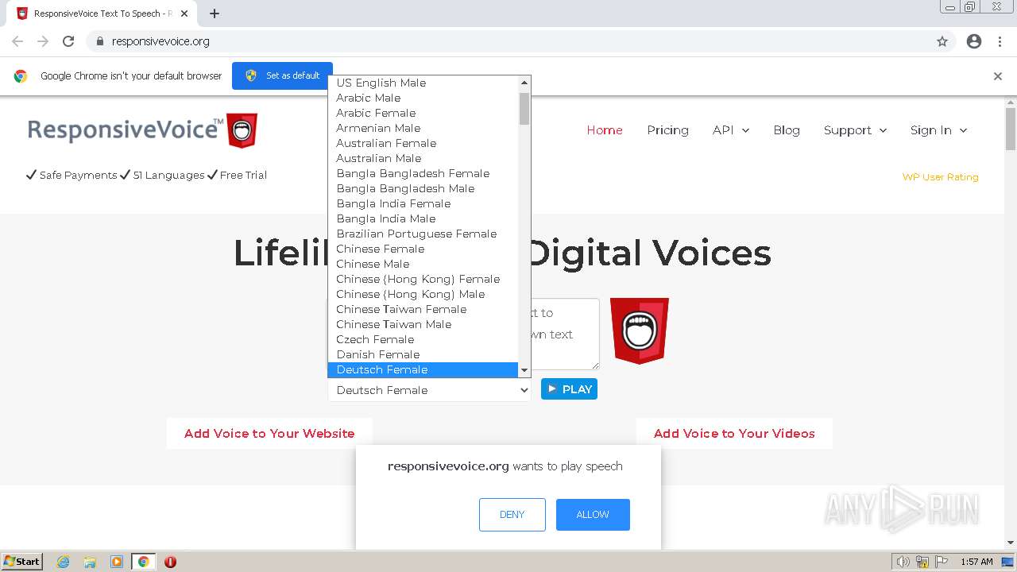Pick Bangla Bangladesh Female option

point(423,173)
